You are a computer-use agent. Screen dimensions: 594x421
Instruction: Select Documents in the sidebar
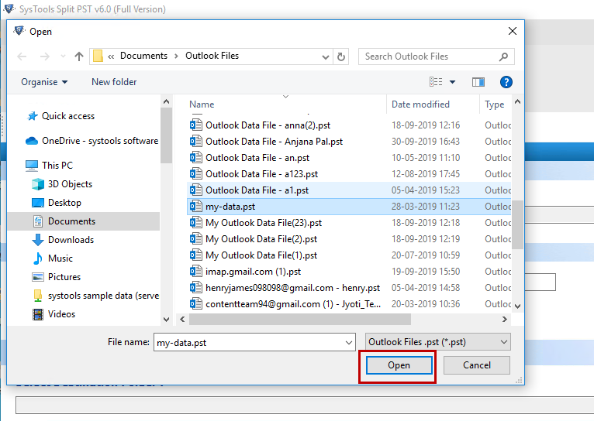71,221
